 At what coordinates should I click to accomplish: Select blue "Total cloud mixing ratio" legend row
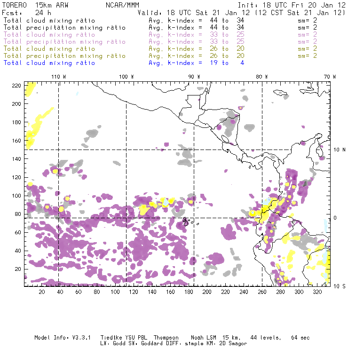(49, 63)
